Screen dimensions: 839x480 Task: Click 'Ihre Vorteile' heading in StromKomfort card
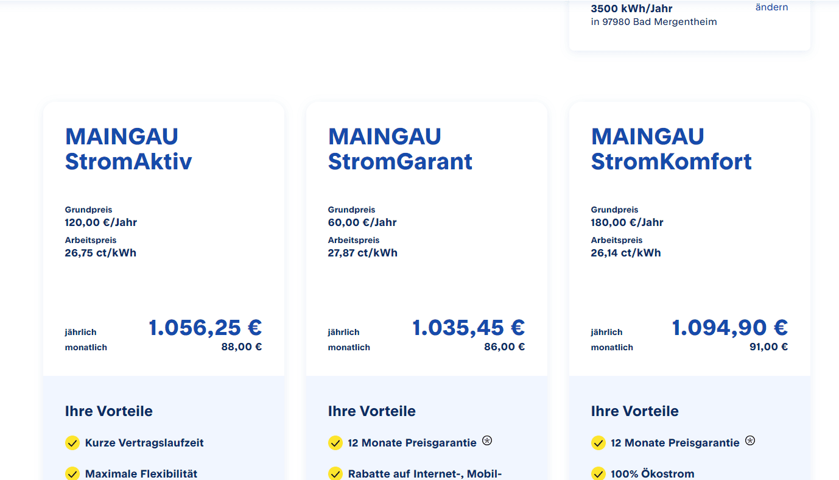(635, 411)
